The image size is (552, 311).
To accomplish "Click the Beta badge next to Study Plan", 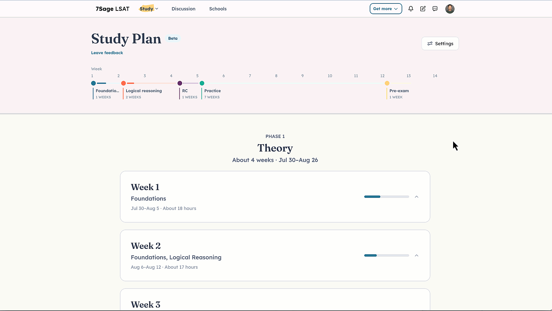I will pyautogui.click(x=173, y=39).
